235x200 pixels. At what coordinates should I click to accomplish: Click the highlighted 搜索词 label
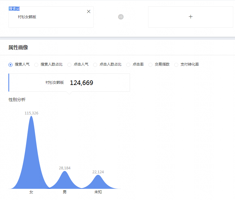[x=14, y=9]
